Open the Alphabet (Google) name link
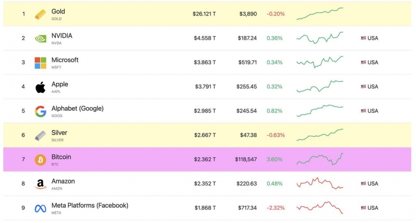Image resolution: width=416 pixels, height=223 pixels. pyautogui.click(x=78, y=108)
